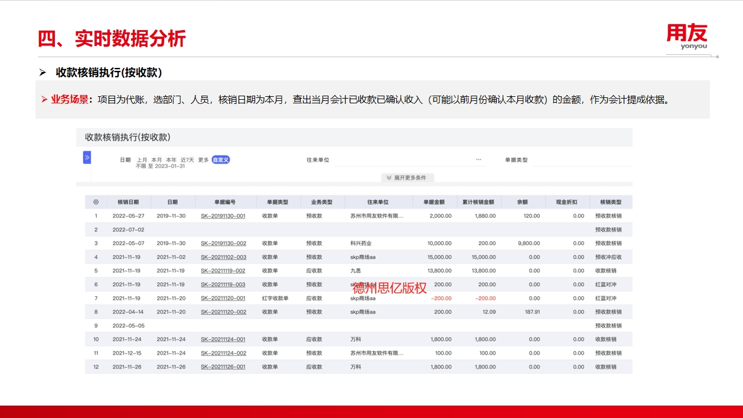Open document link SK-20191130-001
The image size is (743, 418).
pos(223,216)
